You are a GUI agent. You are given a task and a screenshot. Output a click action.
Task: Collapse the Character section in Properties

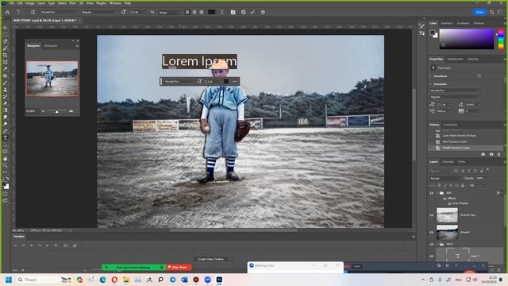point(430,84)
